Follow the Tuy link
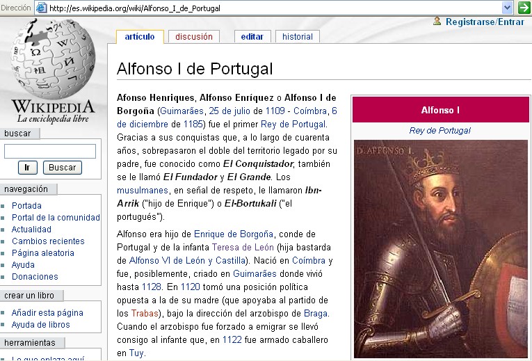This screenshot has width=532, height=361. click(x=136, y=353)
